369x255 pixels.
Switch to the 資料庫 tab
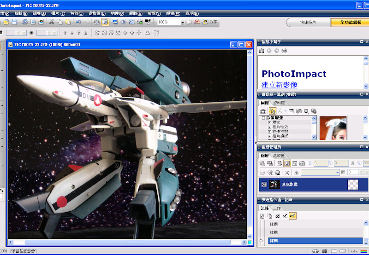point(279,103)
